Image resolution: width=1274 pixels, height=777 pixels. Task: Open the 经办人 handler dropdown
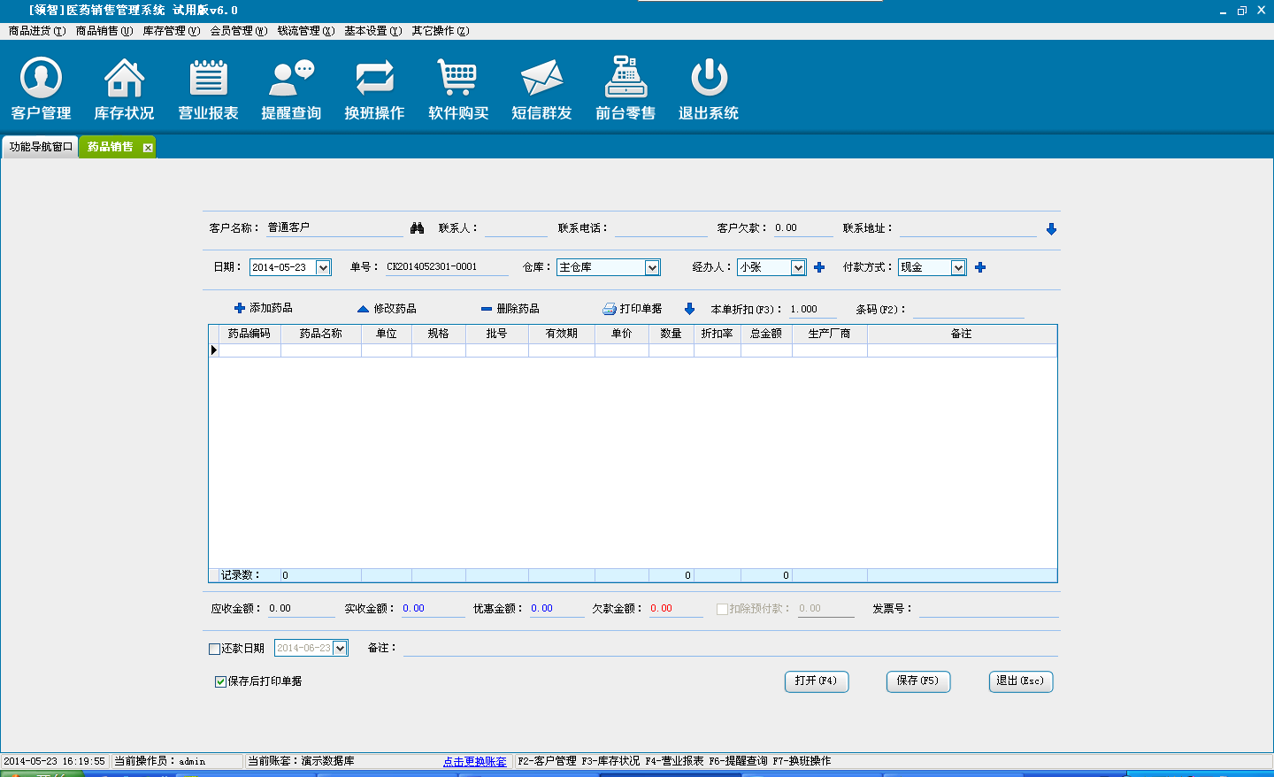click(x=798, y=267)
